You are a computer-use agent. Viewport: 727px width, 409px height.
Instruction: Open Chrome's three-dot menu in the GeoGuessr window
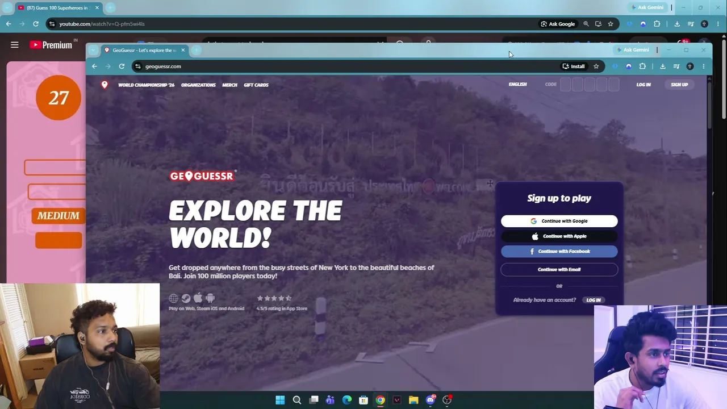[703, 66]
